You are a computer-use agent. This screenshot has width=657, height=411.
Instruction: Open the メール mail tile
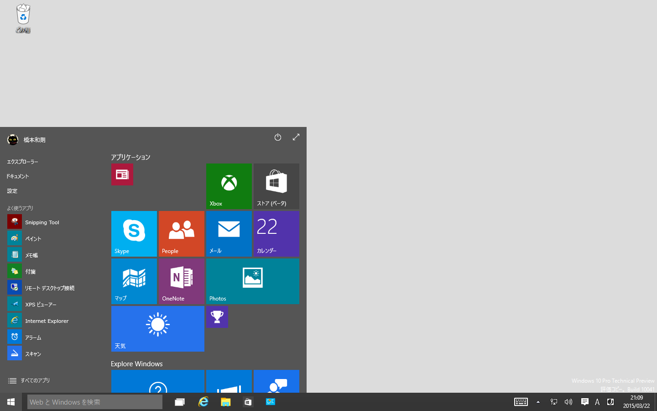229,234
